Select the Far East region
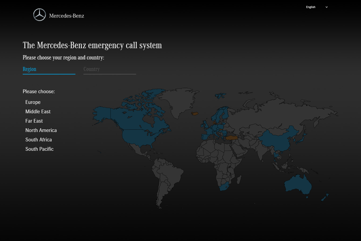The height and width of the screenshot is (241, 361). [34, 121]
